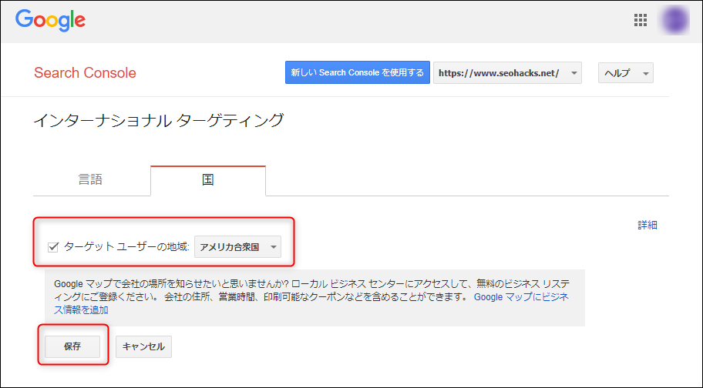The height and width of the screenshot is (388, 703).
Task: Click the ターゲット ユーザーの地域 label text
Action: pyautogui.click(x=126, y=246)
